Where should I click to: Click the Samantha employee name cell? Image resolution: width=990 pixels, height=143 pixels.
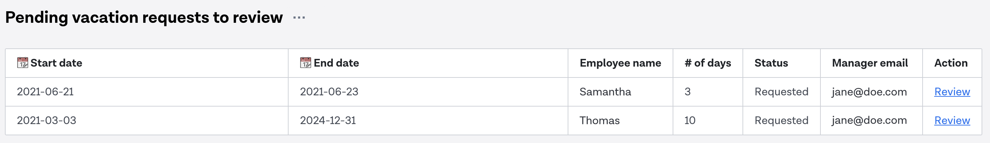point(620,92)
